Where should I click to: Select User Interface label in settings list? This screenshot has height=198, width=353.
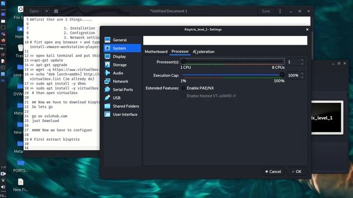pos(125,114)
